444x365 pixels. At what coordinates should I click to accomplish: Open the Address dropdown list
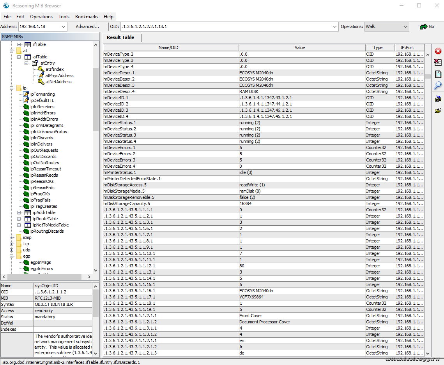click(64, 26)
